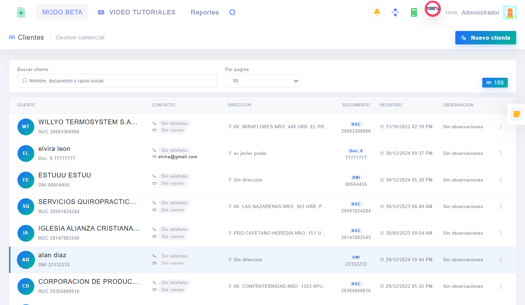The image size is (525, 305).
Task: Click the search magnifier icon in header
Action: (x=233, y=12)
